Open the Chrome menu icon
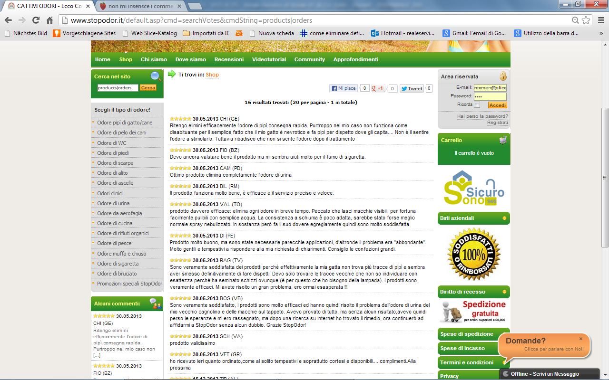The width and height of the screenshot is (609, 380). pyautogui.click(x=600, y=20)
